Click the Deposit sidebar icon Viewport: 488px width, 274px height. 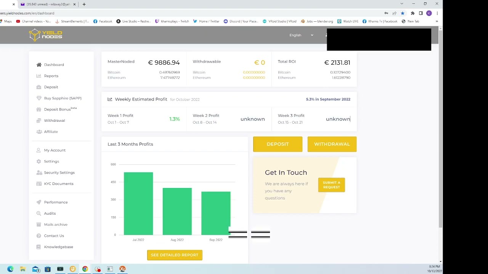point(39,87)
